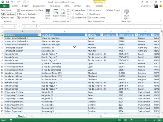Enable the Total Row checkbox

point(73,14)
